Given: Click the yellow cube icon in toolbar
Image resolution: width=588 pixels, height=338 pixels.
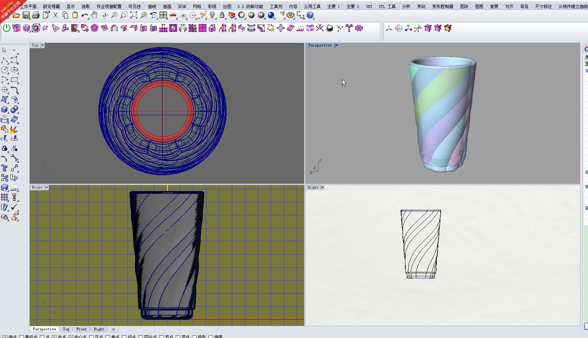Looking at the screenshot, I should (448, 28).
